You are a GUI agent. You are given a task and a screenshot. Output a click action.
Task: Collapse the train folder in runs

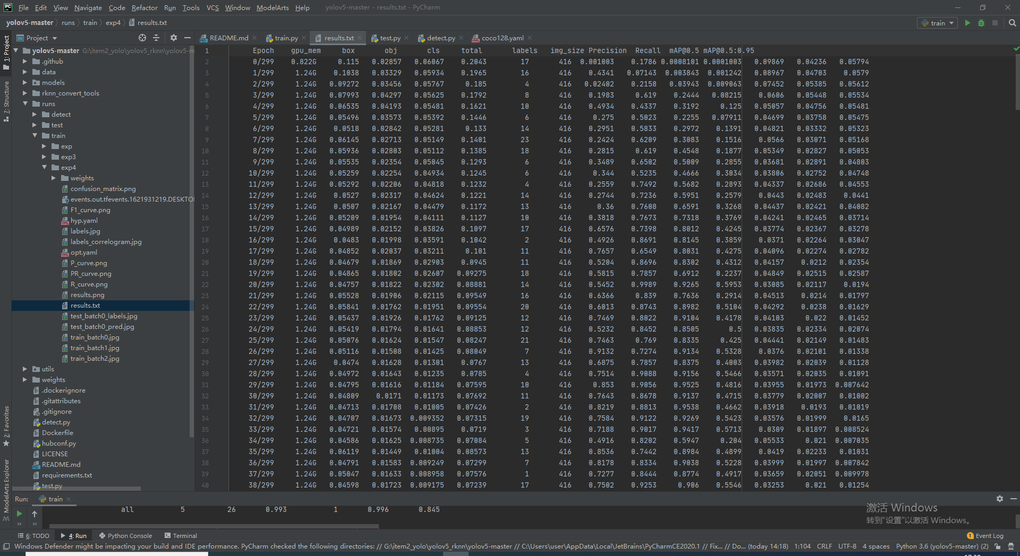(x=35, y=136)
